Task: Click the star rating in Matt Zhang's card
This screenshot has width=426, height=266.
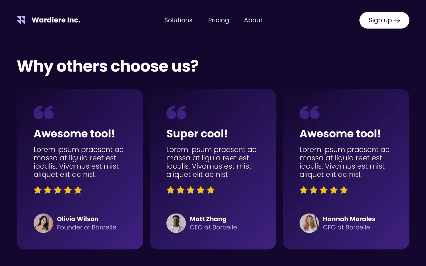Action: [x=191, y=190]
